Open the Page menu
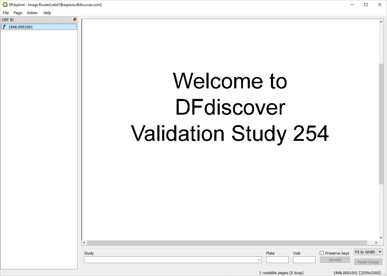 pyautogui.click(x=18, y=13)
